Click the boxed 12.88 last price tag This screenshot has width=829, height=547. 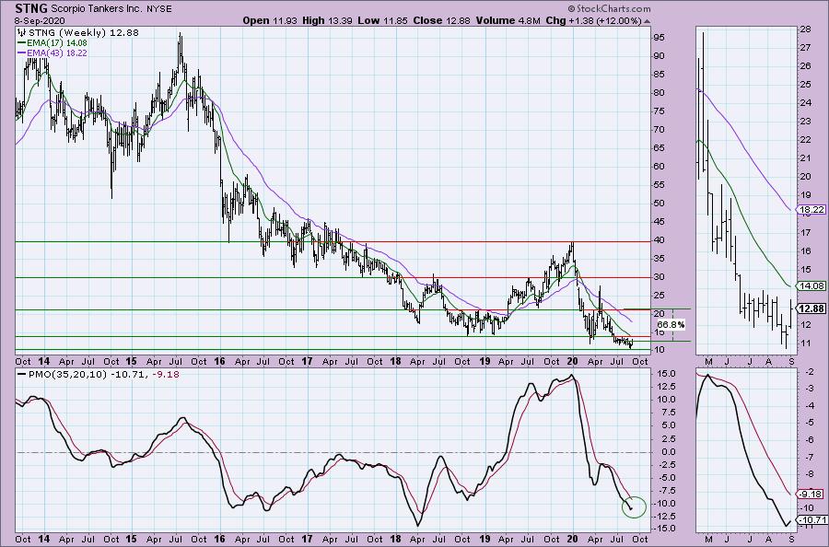click(x=811, y=308)
